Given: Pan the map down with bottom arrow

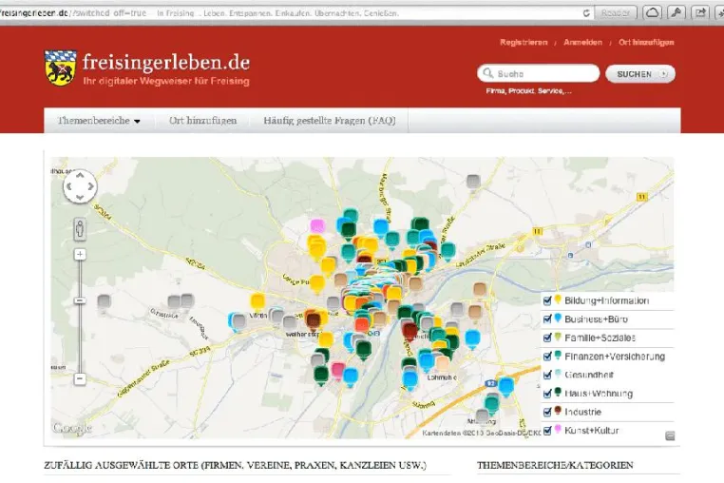Looking at the screenshot, I should (x=80, y=198).
